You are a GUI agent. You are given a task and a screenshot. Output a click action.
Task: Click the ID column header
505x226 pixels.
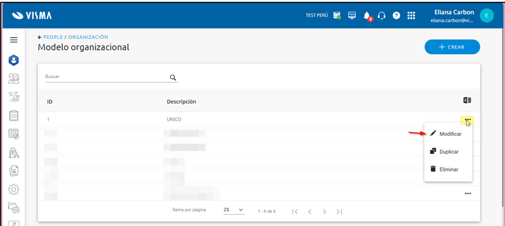click(x=50, y=101)
